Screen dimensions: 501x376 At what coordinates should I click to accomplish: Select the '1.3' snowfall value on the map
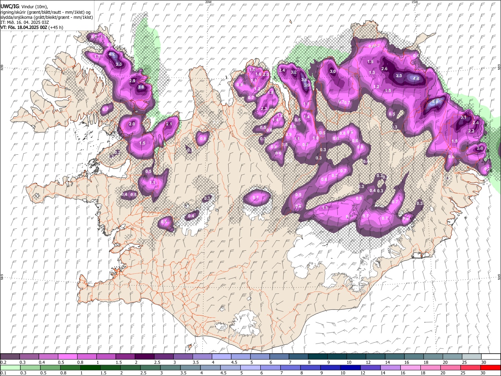coord(372,72)
